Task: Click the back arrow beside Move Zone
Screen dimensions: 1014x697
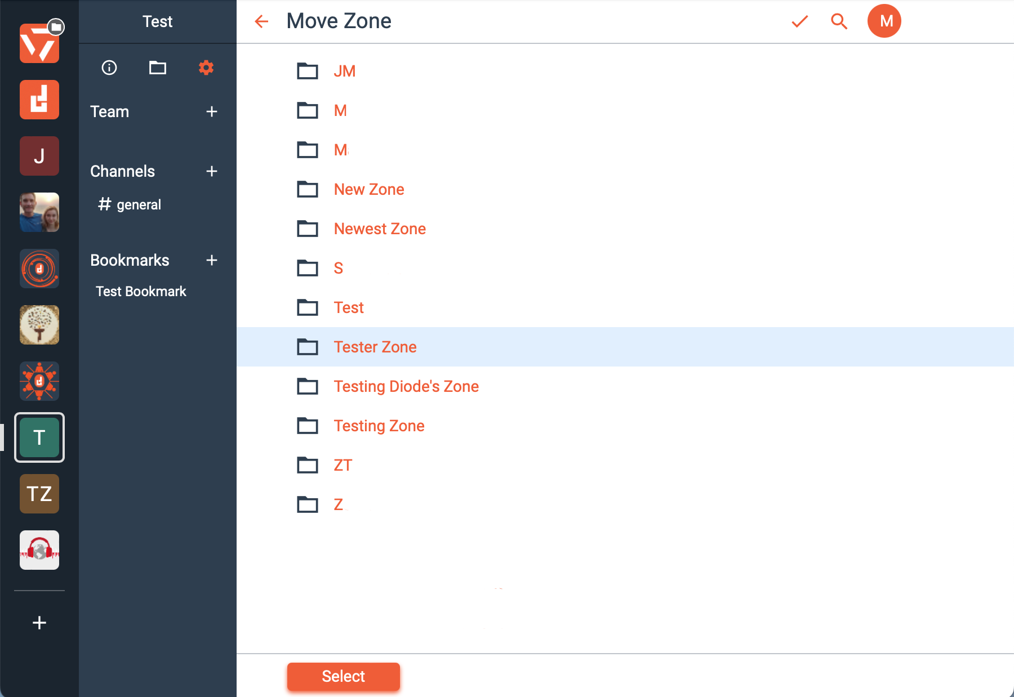Action: 261,21
